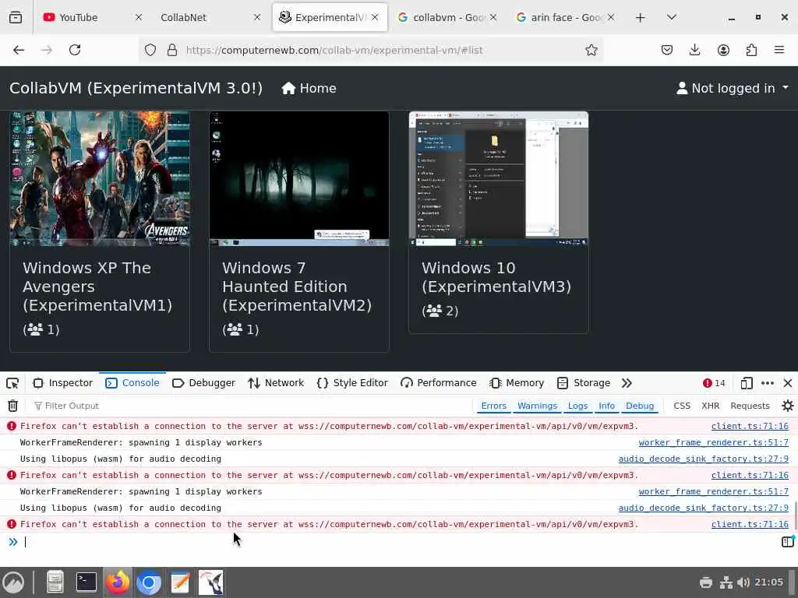
Task: Open the Debugger panel
Action: 203,383
